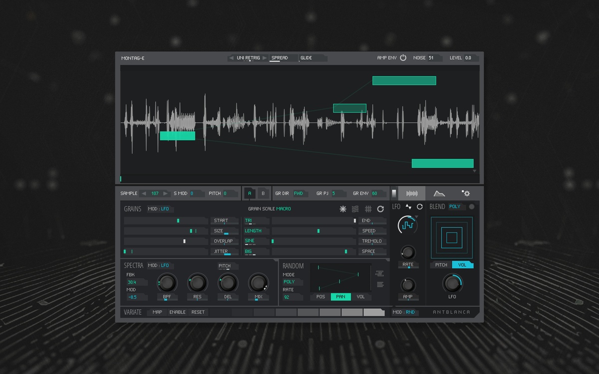Open the GR DIR direction dropdown

tap(299, 193)
